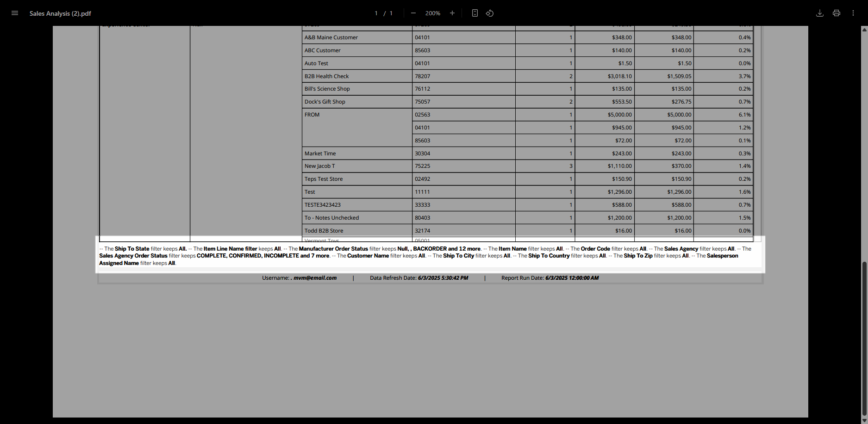Open the more actions menu
The image size is (868, 424).
pyautogui.click(x=853, y=13)
